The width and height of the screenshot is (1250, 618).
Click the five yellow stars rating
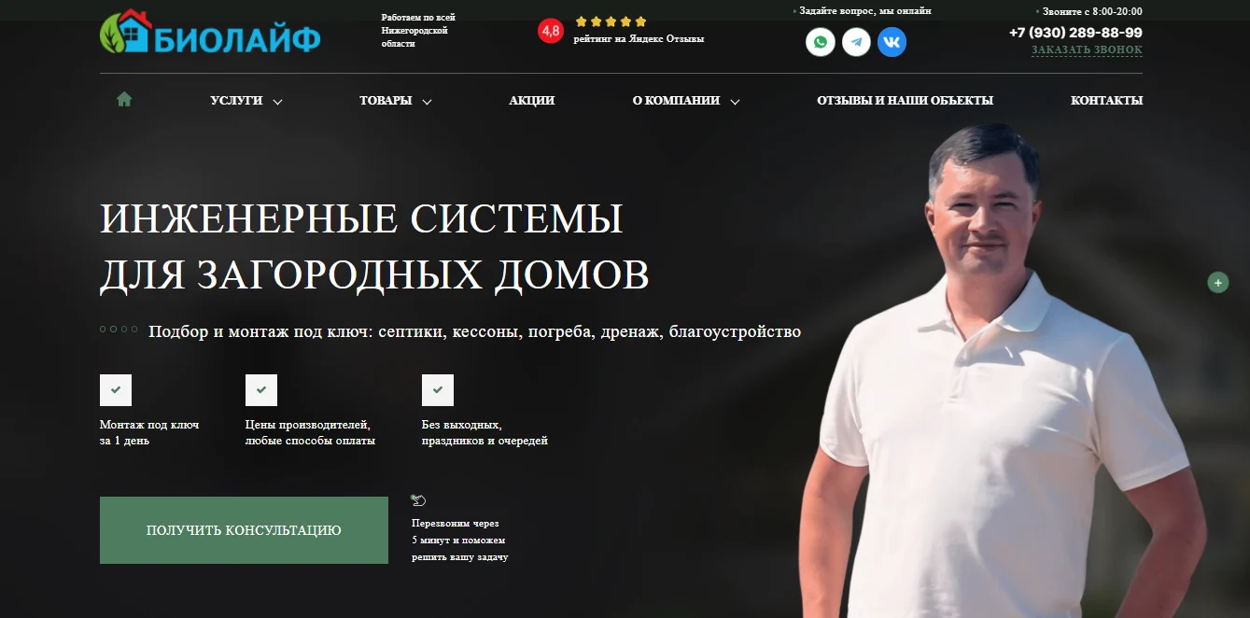[x=611, y=21]
